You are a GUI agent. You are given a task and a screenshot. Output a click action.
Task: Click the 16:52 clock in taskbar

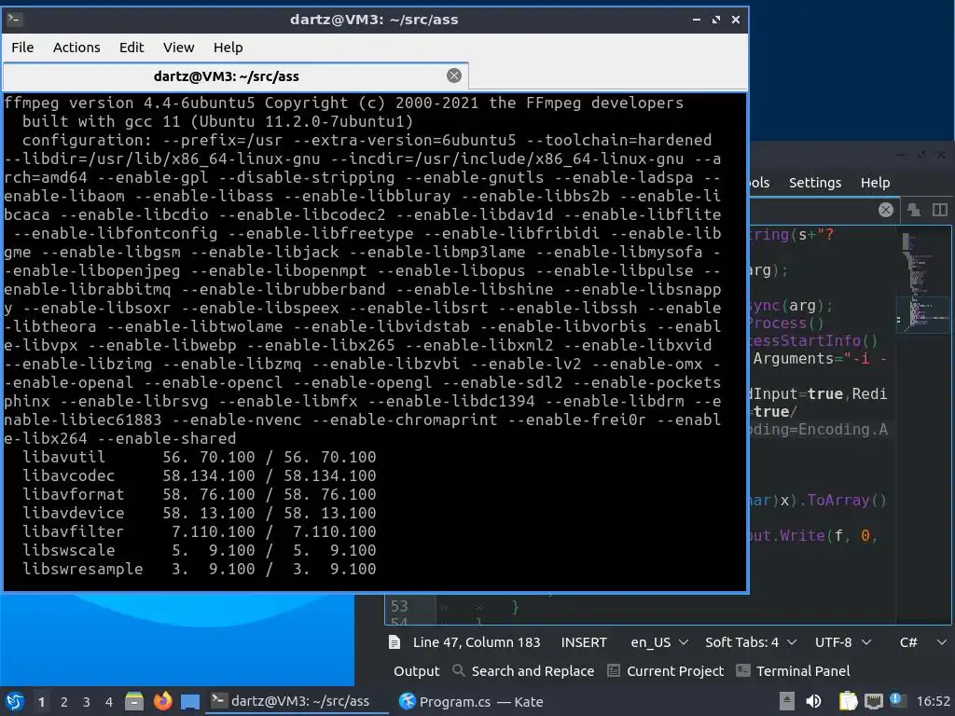tap(933, 701)
